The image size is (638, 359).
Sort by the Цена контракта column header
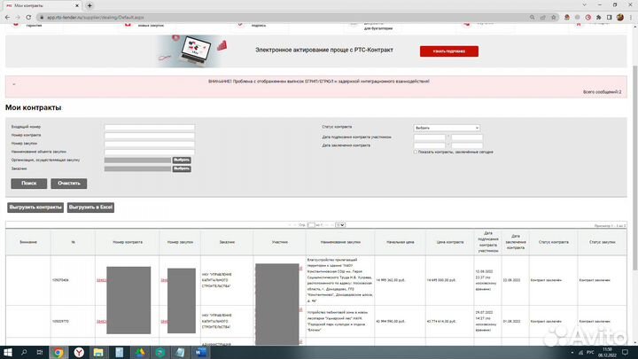coord(450,242)
